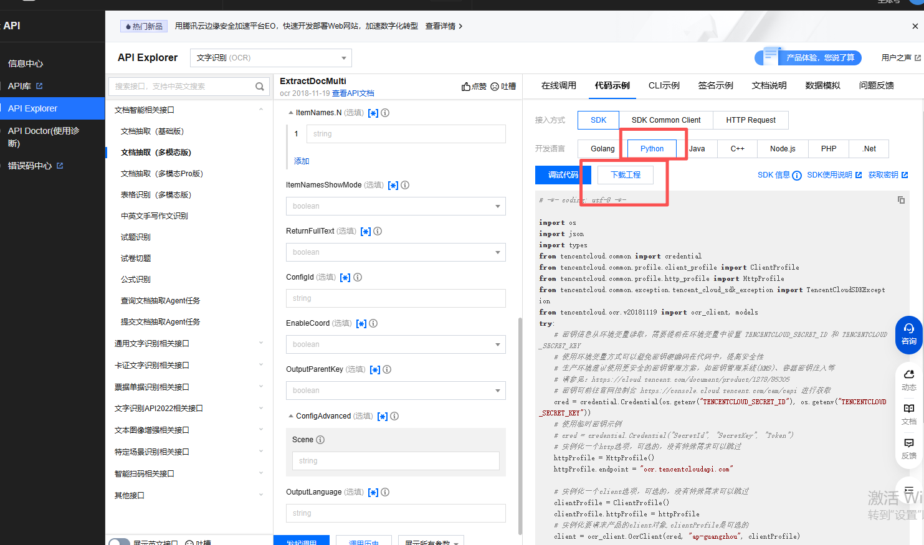Image resolution: width=924 pixels, height=545 pixels.
Task: Click the info icon next to ItemNamesShowMode
Action: (405, 185)
